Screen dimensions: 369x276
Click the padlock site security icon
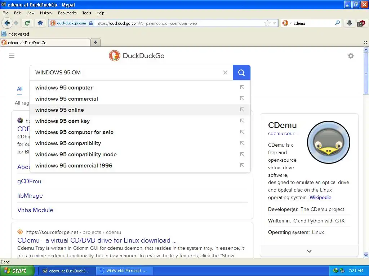(x=91, y=23)
